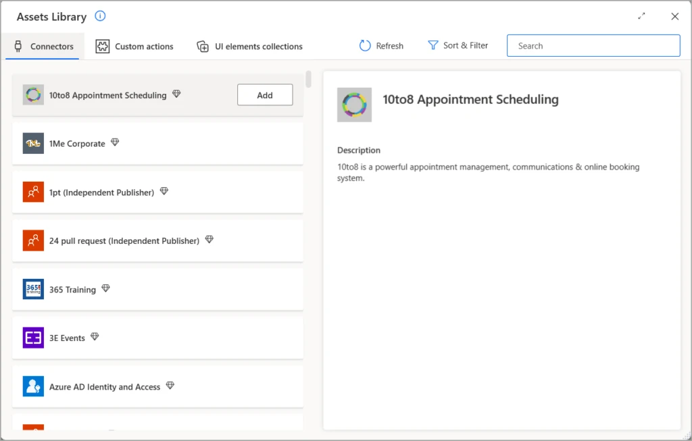Click the 365 Training connector icon

coord(33,289)
